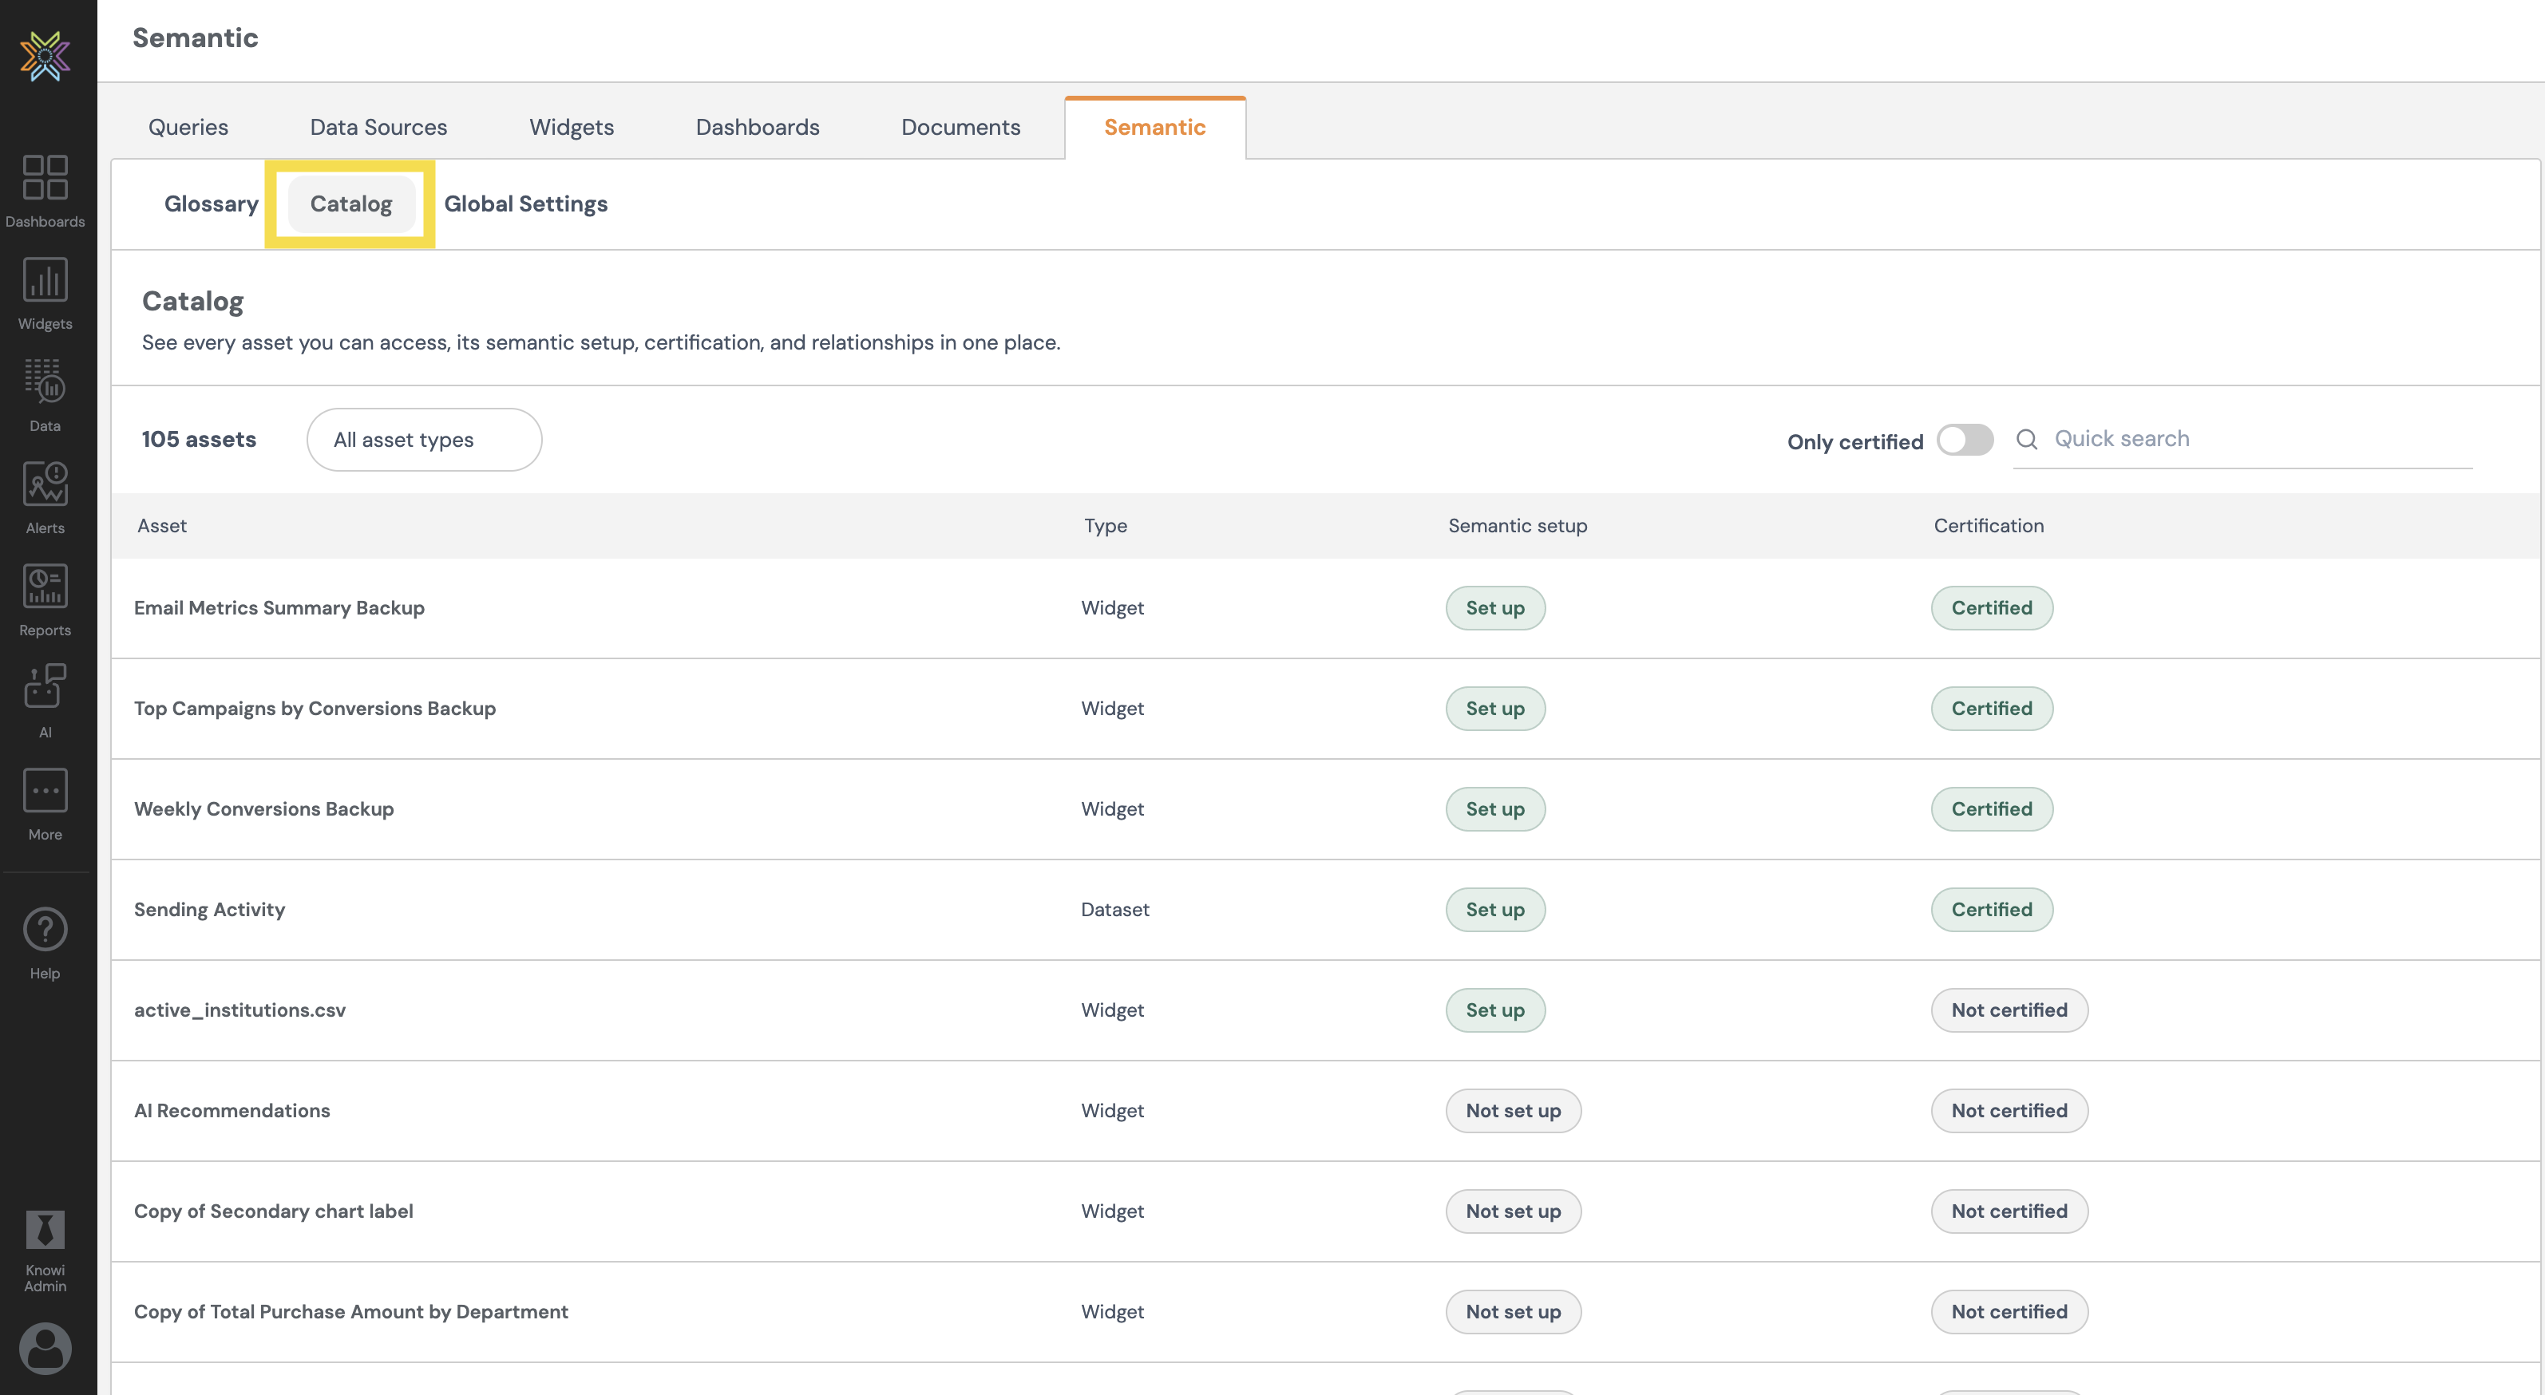This screenshot has height=1395, width=2545.
Task: Open Widgets from the sidebar
Action: pos(46,294)
